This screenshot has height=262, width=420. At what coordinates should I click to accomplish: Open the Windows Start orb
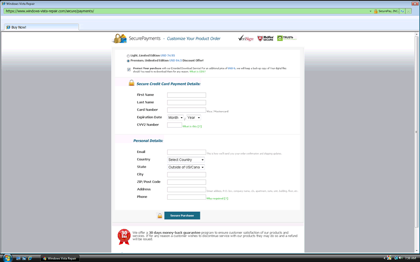click(x=7, y=258)
